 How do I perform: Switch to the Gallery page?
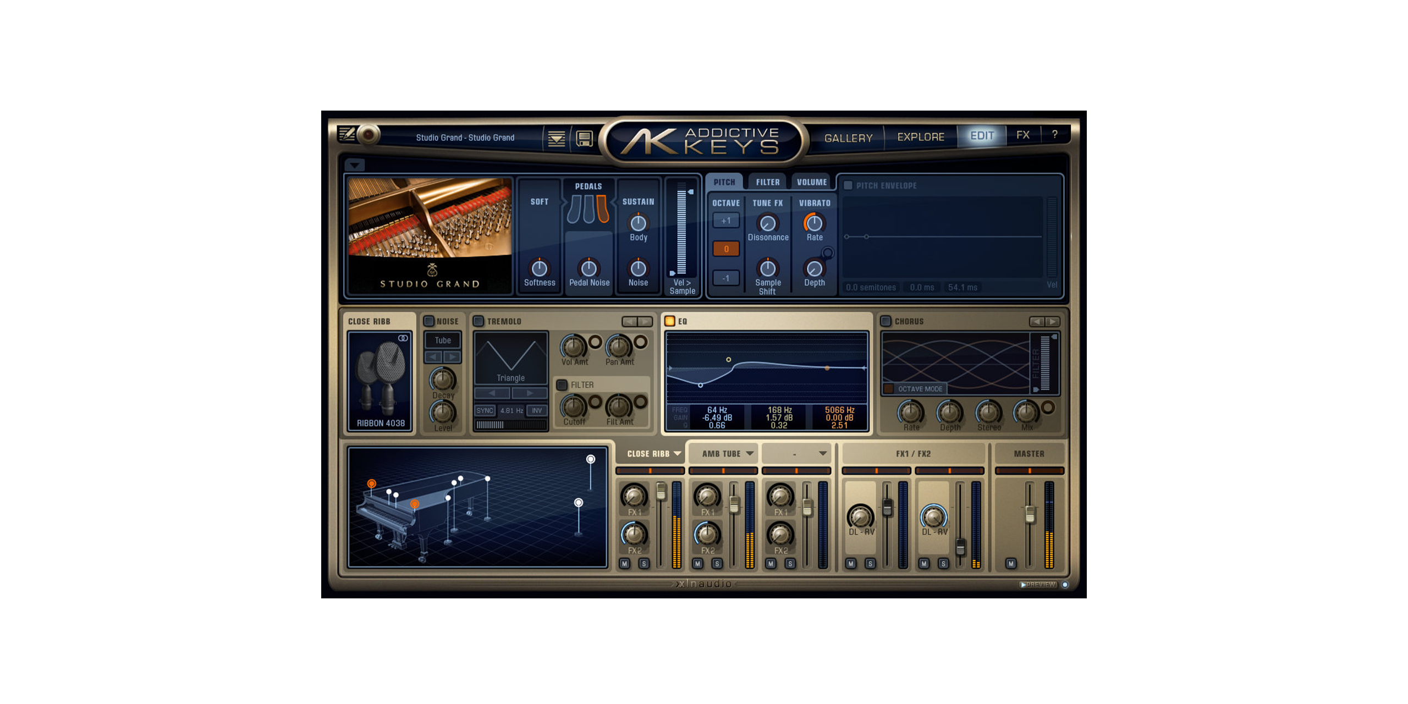coord(848,138)
